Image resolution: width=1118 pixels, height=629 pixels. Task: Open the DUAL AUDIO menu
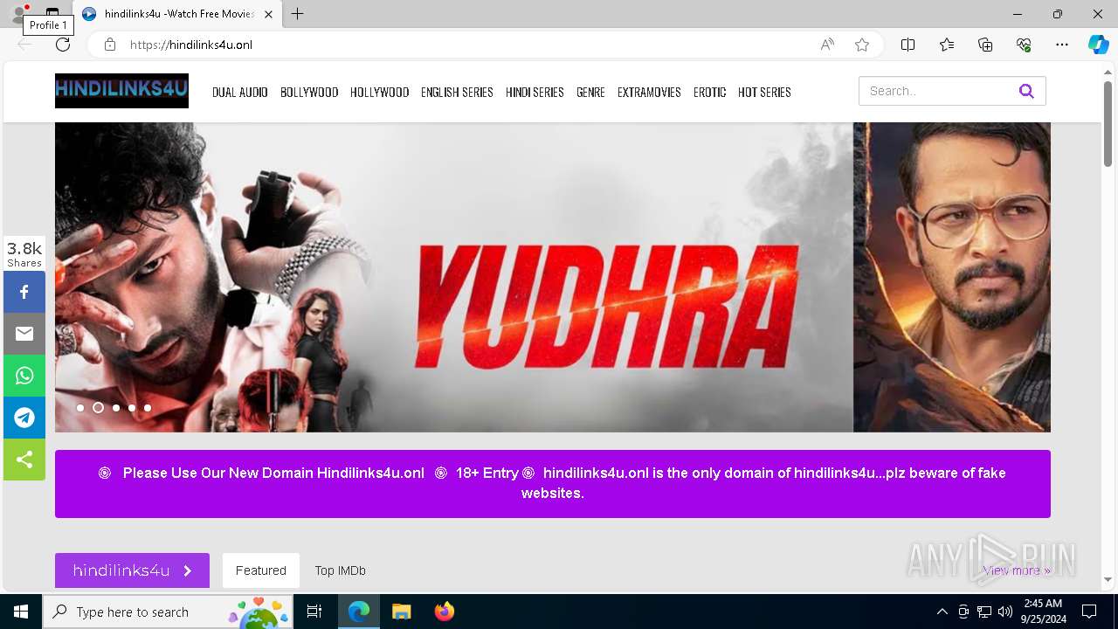[240, 92]
